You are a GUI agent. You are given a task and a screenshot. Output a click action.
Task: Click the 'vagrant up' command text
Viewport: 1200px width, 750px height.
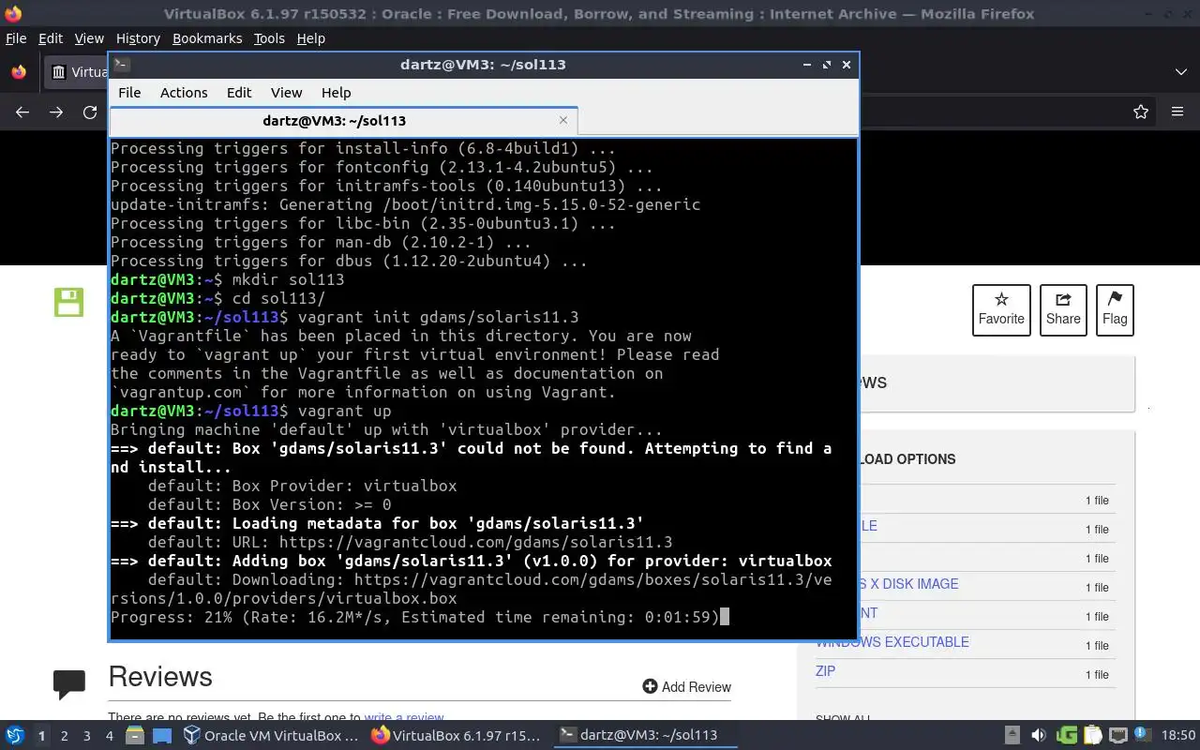(345, 411)
